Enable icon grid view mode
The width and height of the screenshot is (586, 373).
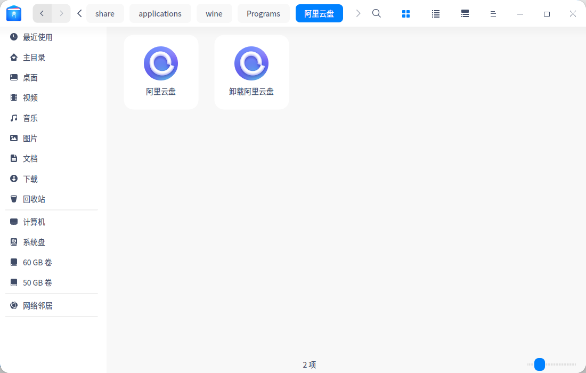406,13
